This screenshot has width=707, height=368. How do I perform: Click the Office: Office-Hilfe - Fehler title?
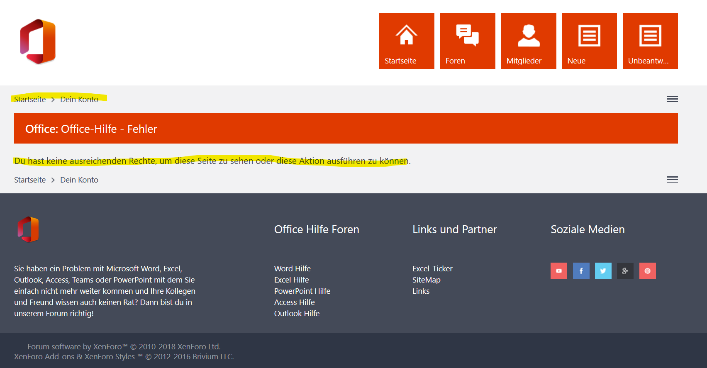click(x=91, y=129)
